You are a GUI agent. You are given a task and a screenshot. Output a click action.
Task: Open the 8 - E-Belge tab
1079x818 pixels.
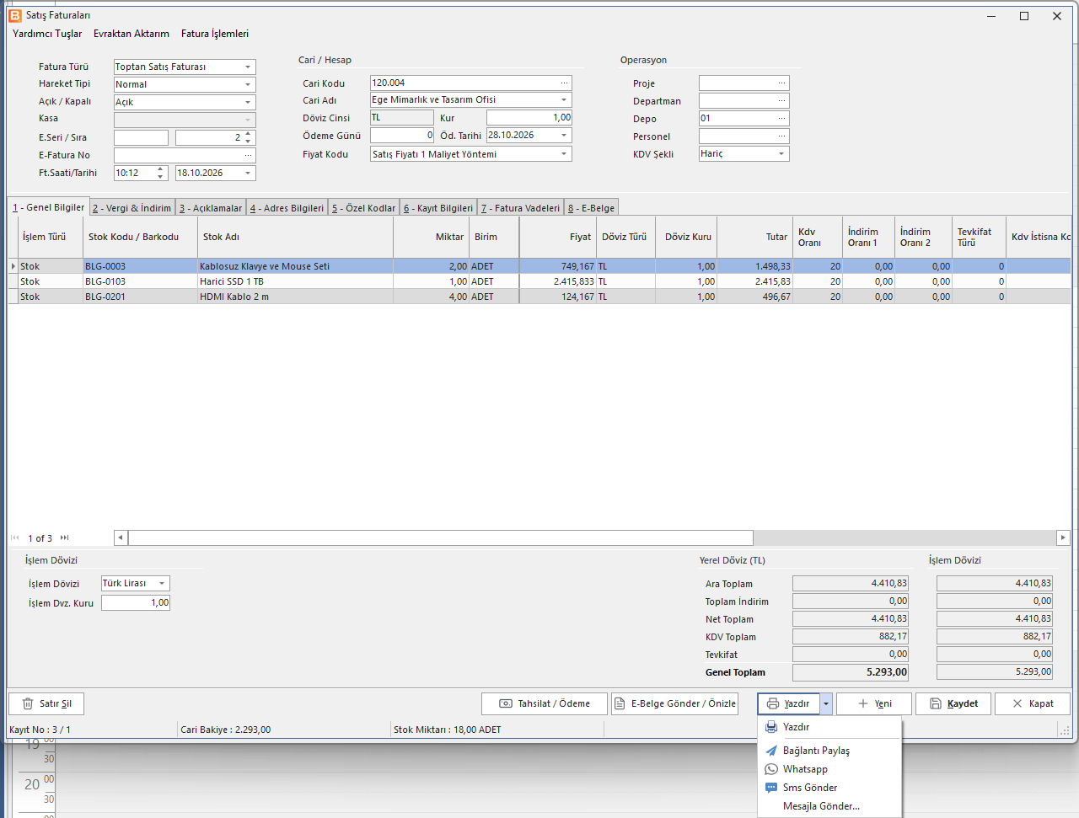tap(592, 208)
